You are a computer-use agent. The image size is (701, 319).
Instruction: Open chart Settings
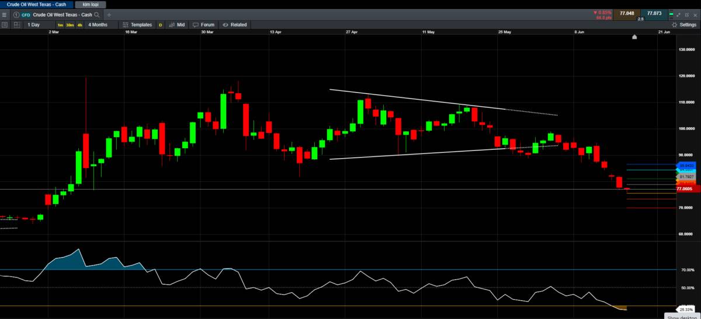pyautogui.click(x=684, y=24)
